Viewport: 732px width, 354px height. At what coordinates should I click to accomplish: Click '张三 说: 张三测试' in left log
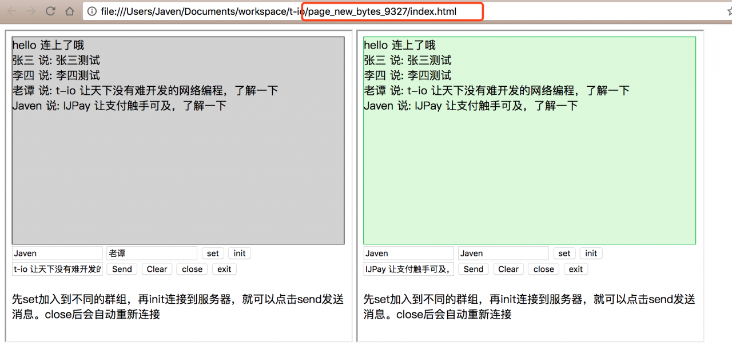(56, 61)
